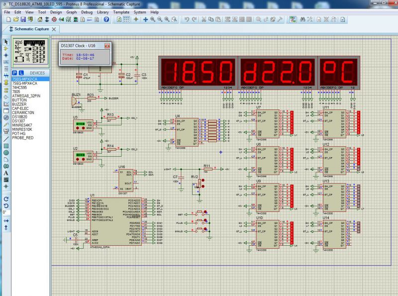This screenshot has height=296, width=398.
Task: Choose the Junction Dot mode tool
Action: tap(6, 55)
